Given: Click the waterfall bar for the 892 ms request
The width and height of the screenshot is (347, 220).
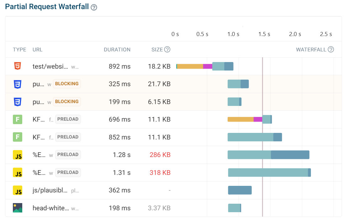Looking at the screenshot, I should [205, 66].
